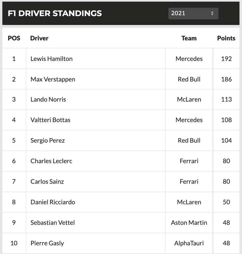Screen dimensions: 242x254
Task: Click Verstappen's 186 points value
Action: pos(226,79)
